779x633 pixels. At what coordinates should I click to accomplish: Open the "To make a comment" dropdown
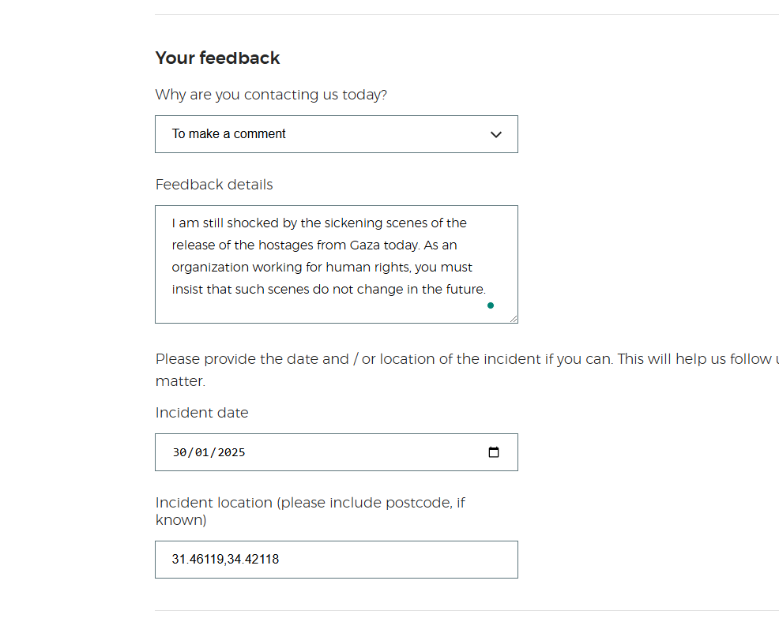coord(316,134)
